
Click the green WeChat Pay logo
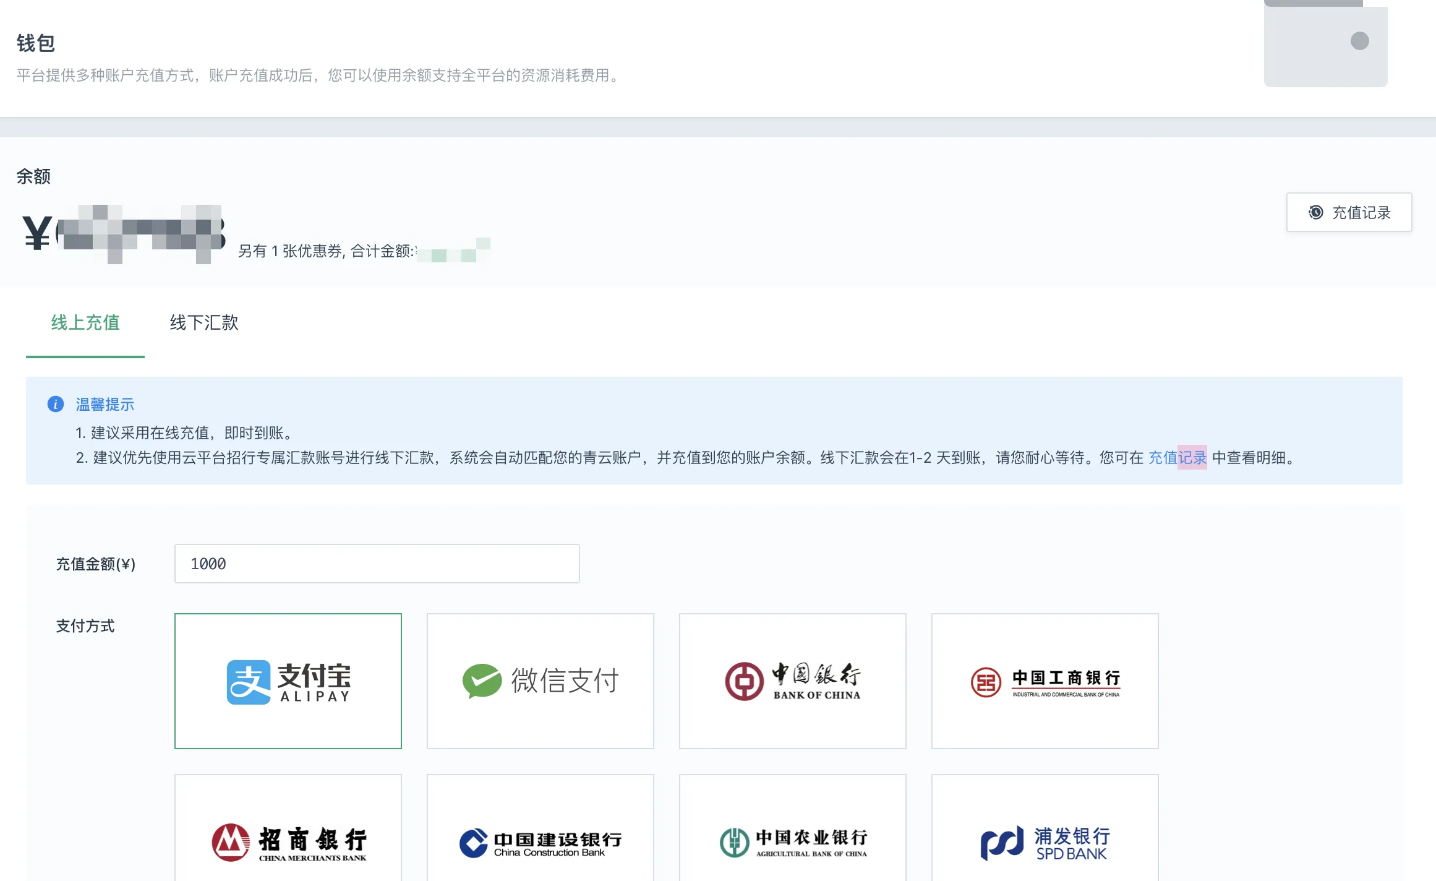tap(482, 681)
